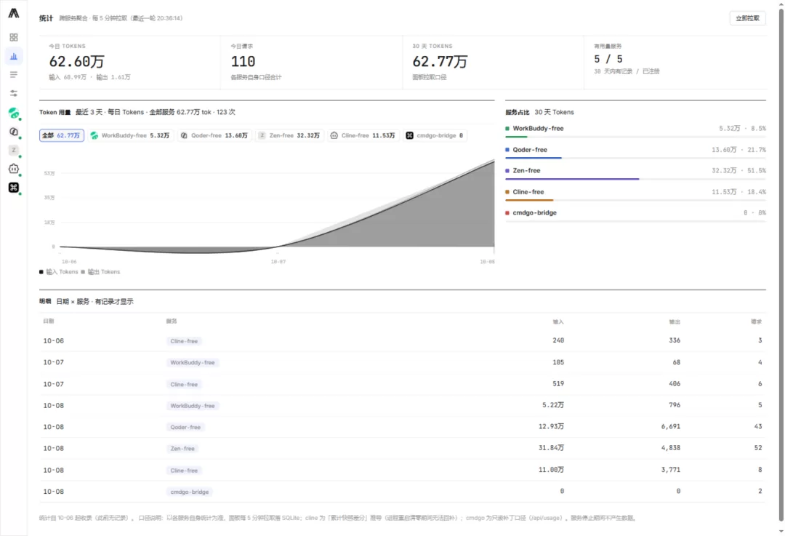Click the Zen-free share progress bar
Image resolution: width=785 pixels, height=536 pixels.
(x=635, y=179)
